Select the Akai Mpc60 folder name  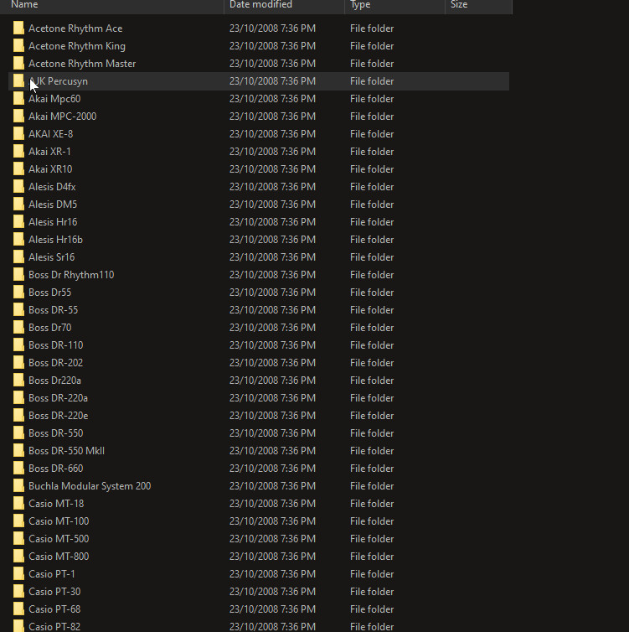[x=54, y=99]
